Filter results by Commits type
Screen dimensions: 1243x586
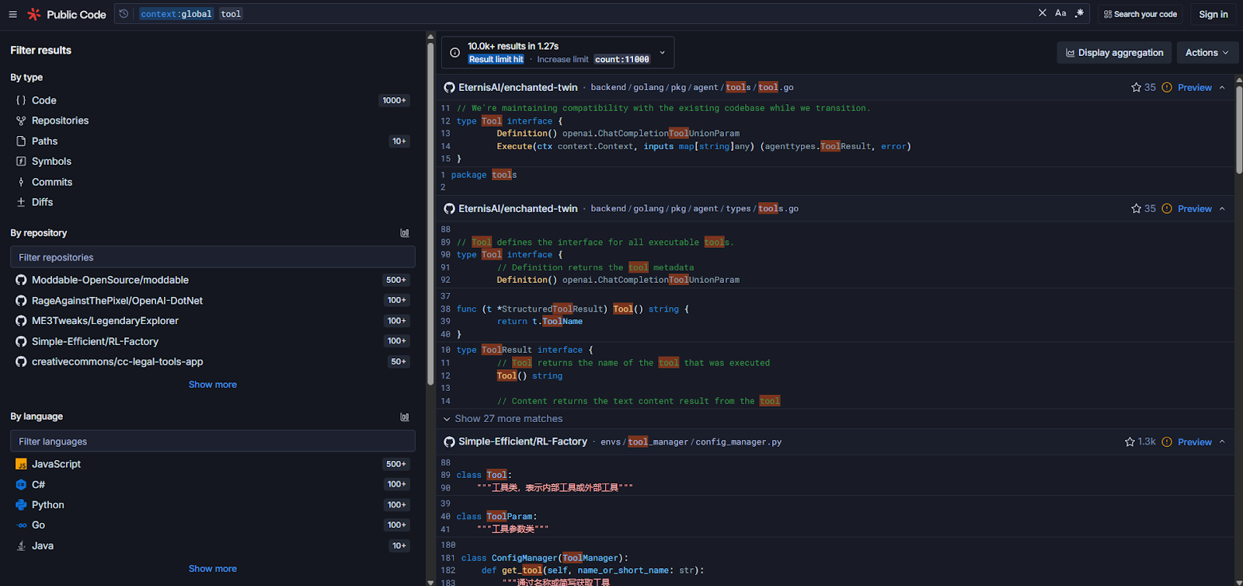(x=212, y=182)
